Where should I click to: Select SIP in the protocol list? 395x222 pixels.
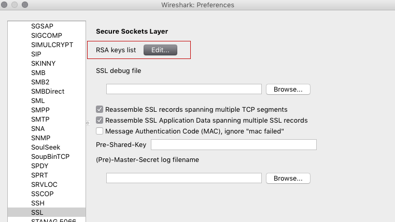tap(36, 54)
